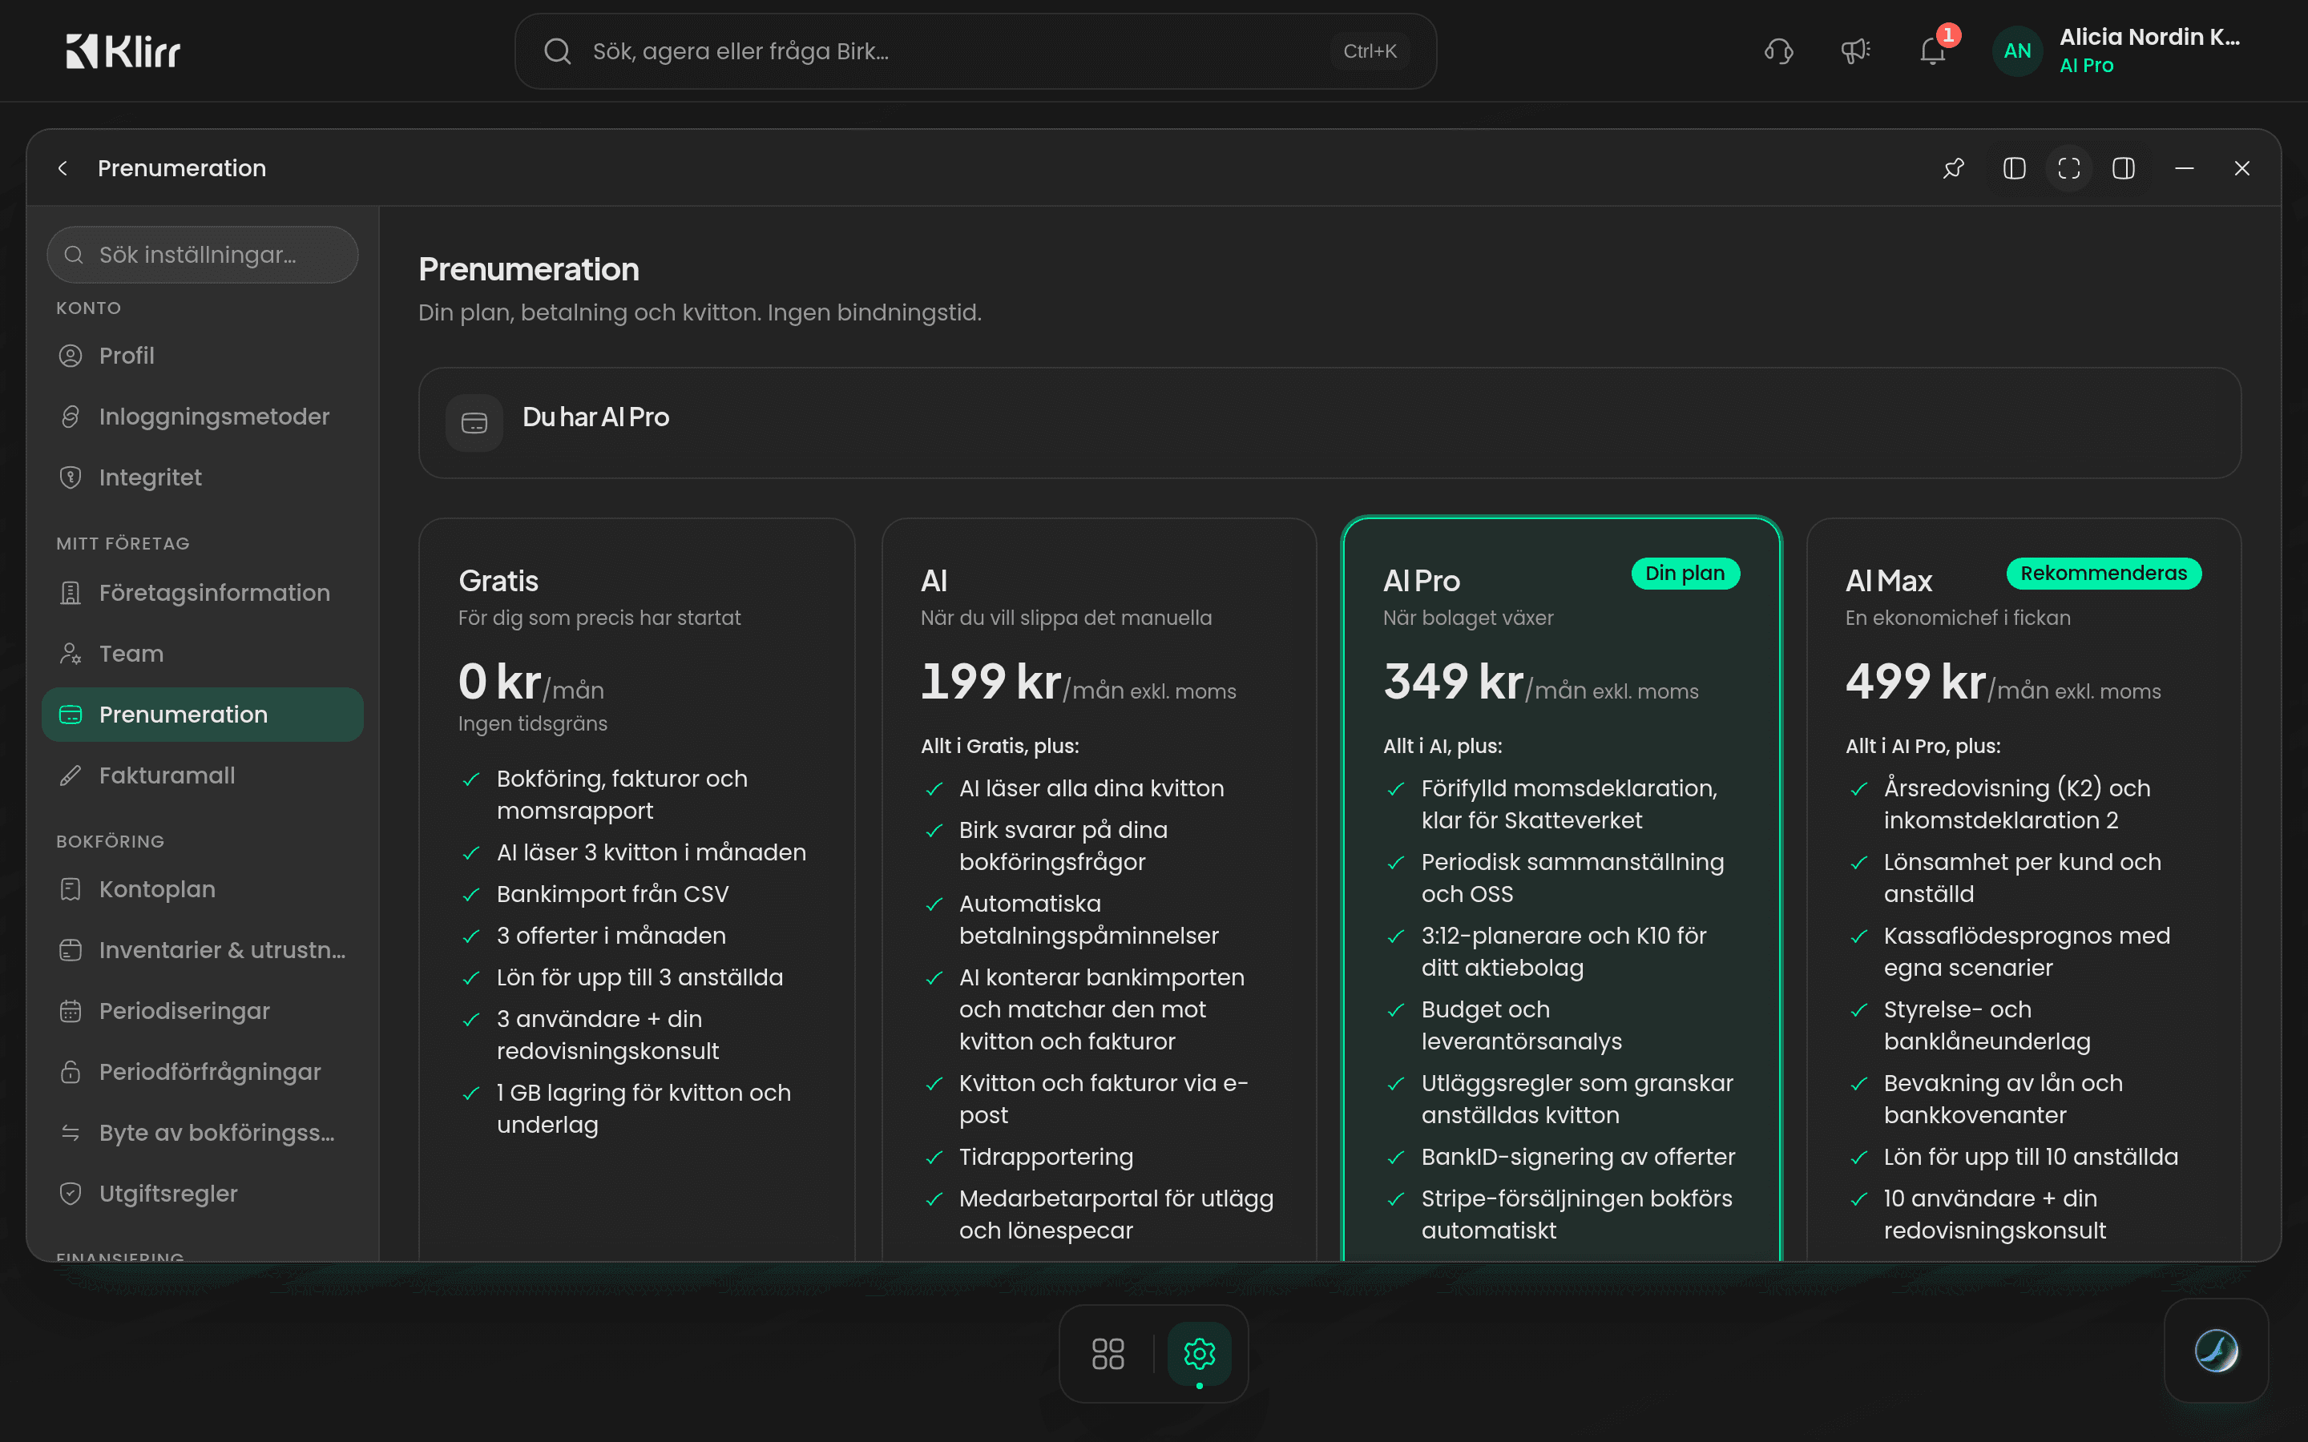Click the card icon beside Du har AI Pro
Screen dimensions: 2308x1442
(474, 422)
